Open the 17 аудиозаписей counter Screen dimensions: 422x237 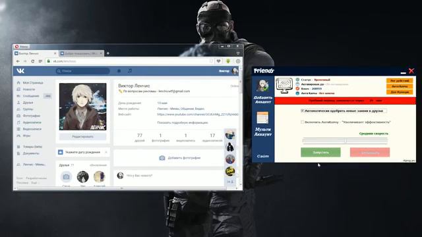click(x=212, y=138)
